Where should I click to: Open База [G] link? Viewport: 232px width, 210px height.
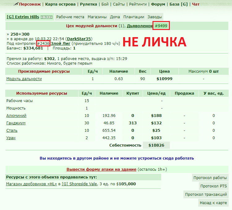[x=178, y=4]
